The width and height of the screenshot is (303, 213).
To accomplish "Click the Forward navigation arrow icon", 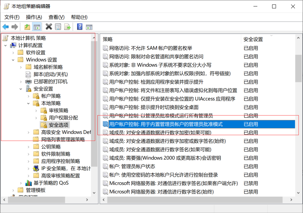I will point(15,27).
